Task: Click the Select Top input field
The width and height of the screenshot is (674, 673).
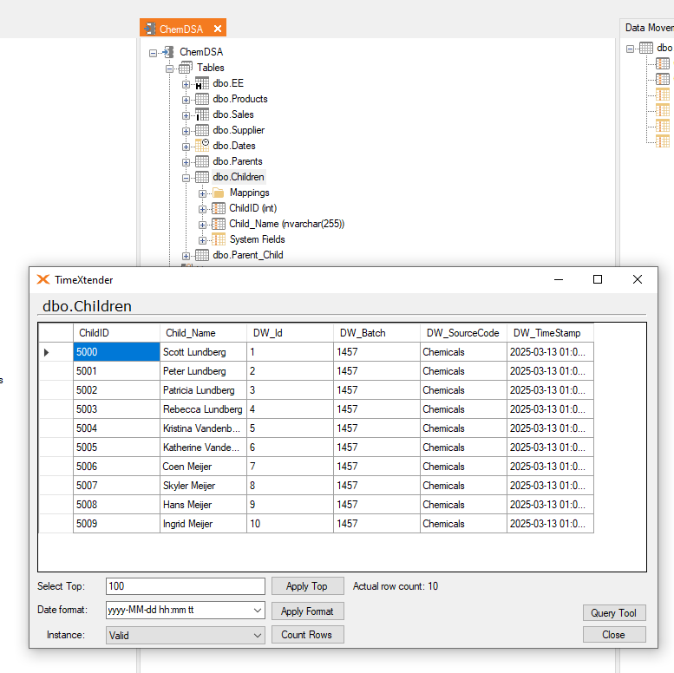Action: coord(186,586)
